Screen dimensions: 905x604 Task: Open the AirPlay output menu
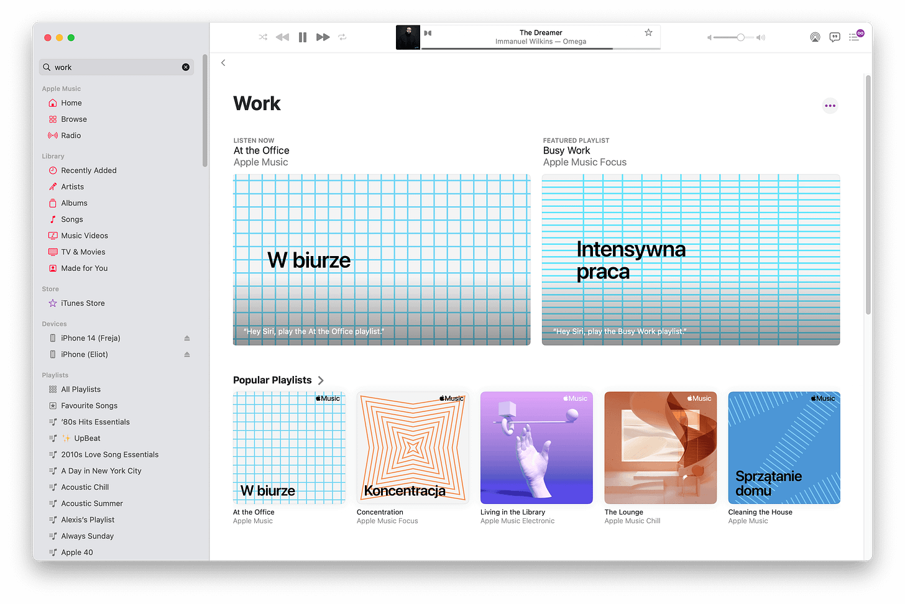click(x=815, y=37)
